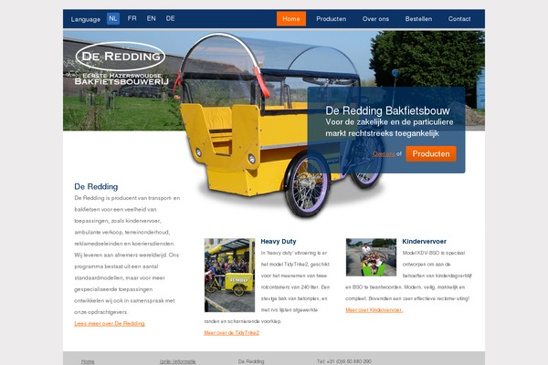Image resolution: width=548 pixels, height=365 pixels.
Task: Switch language to FR
Action: [x=132, y=18]
